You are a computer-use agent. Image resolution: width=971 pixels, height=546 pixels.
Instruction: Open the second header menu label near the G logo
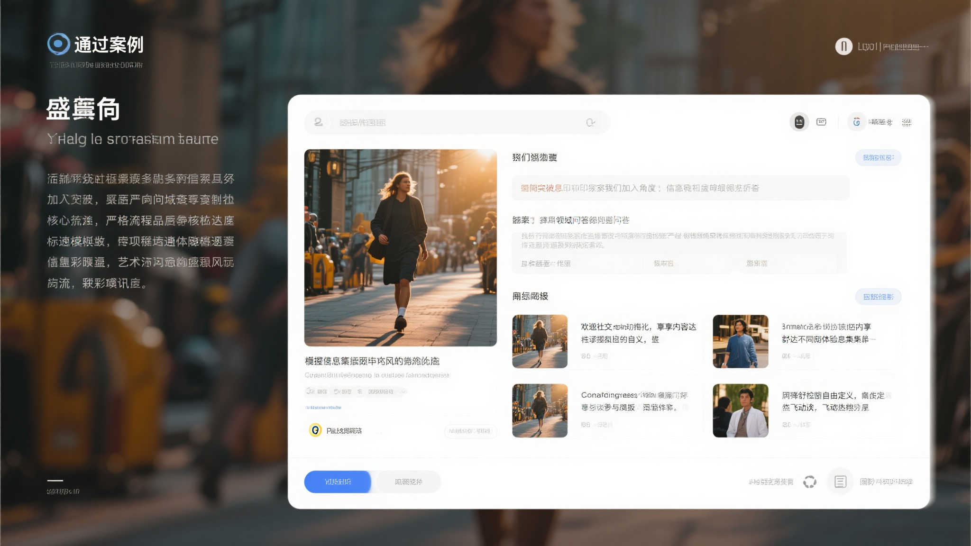(x=908, y=122)
